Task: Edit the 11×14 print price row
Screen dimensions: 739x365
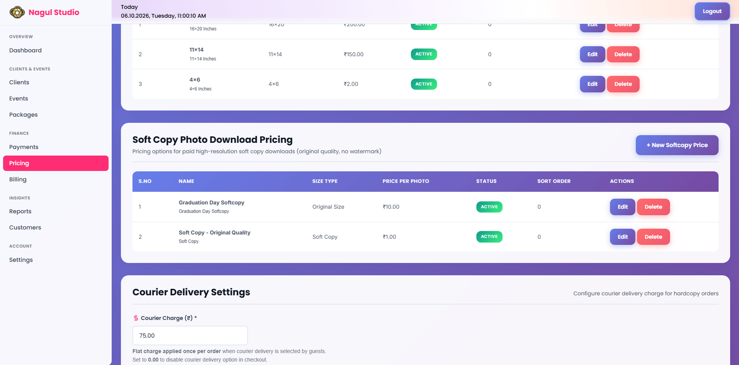Action: tap(592, 54)
